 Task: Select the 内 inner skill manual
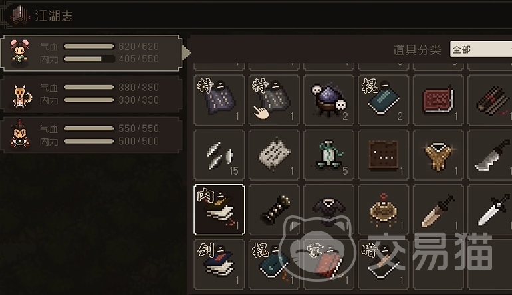219,209
